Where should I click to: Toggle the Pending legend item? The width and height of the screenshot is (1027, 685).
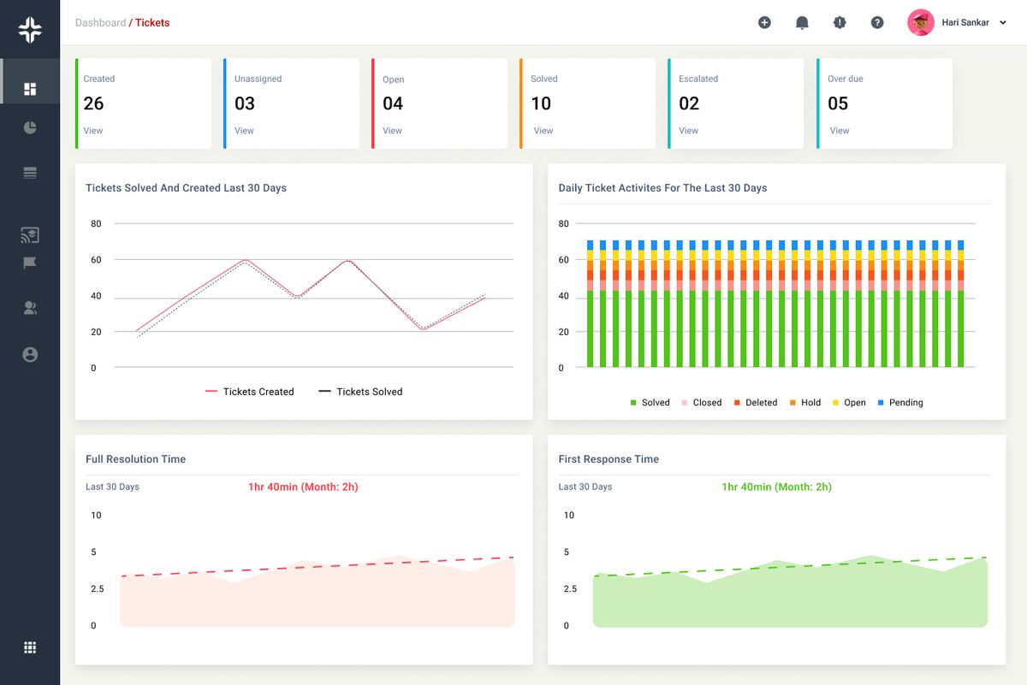coord(899,403)
